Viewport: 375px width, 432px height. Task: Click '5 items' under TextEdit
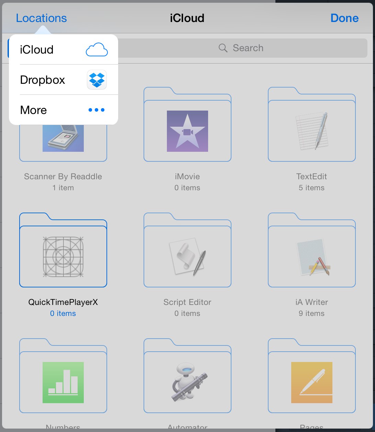pos(312,188)
